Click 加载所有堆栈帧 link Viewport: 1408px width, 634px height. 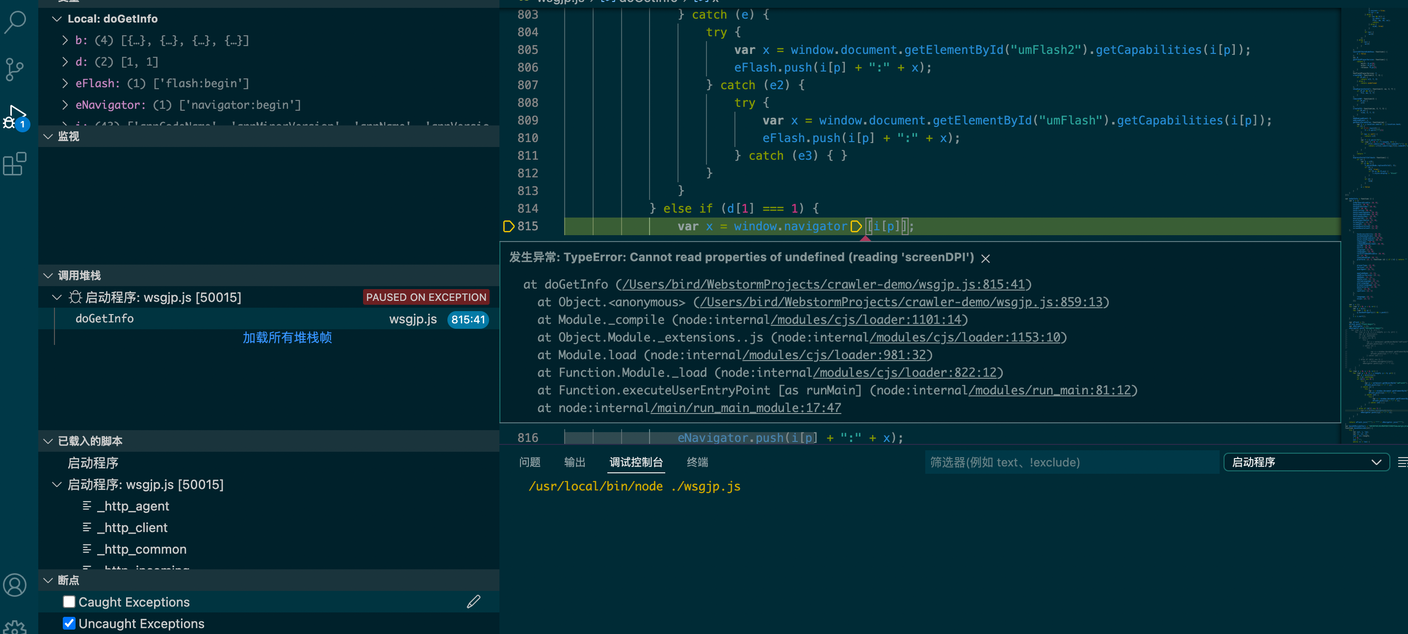click(287, 338)
